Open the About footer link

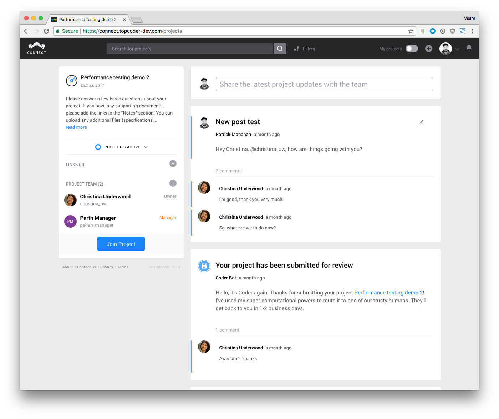tap(67, 267)
